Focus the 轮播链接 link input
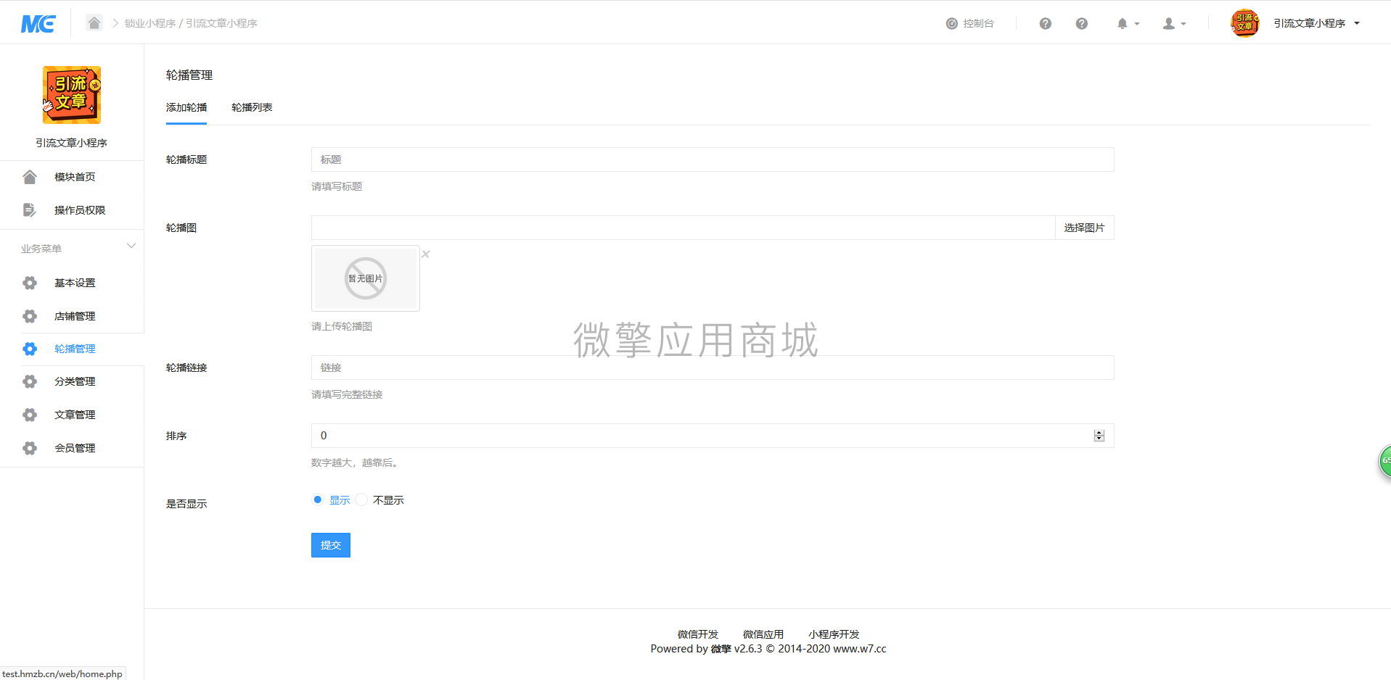This screenshot has height=680, width=1391. (713, 368)
